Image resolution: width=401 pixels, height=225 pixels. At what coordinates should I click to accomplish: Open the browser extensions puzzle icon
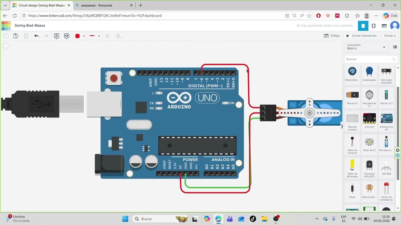(x=347, y=16)
